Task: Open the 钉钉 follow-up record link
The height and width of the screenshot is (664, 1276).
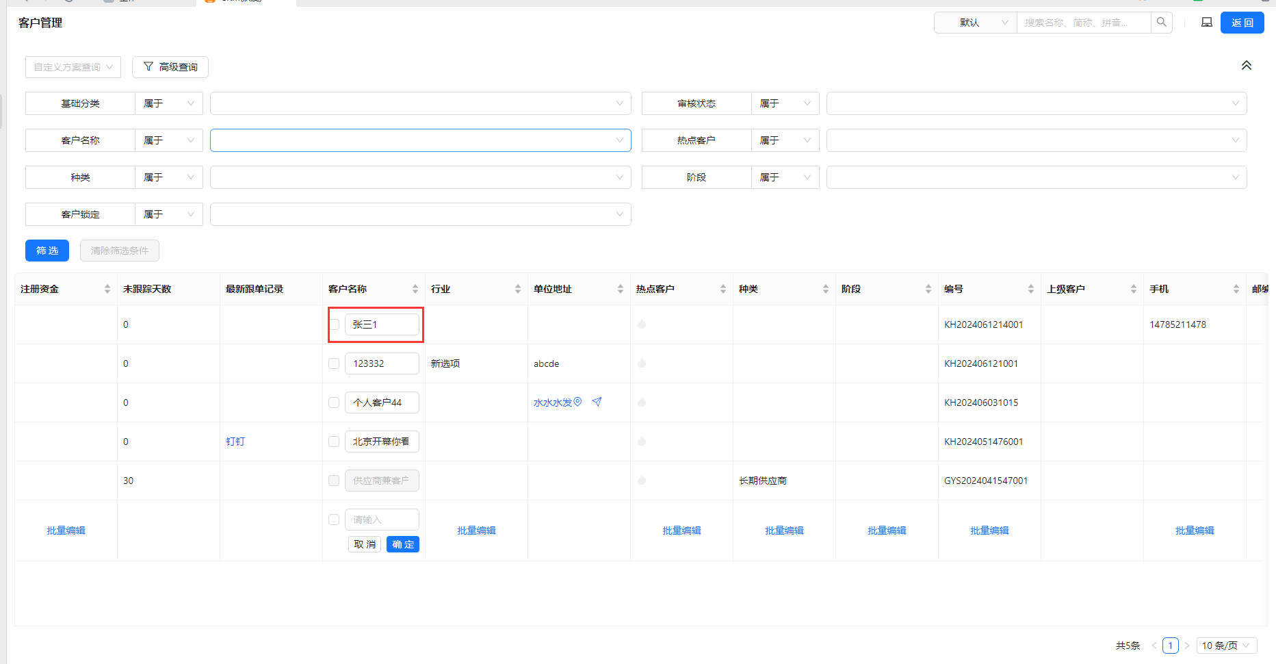Action: point(235,442)
